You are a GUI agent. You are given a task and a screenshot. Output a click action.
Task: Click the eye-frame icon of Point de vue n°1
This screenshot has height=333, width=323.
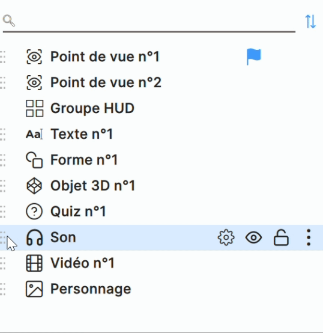(34, 57)
